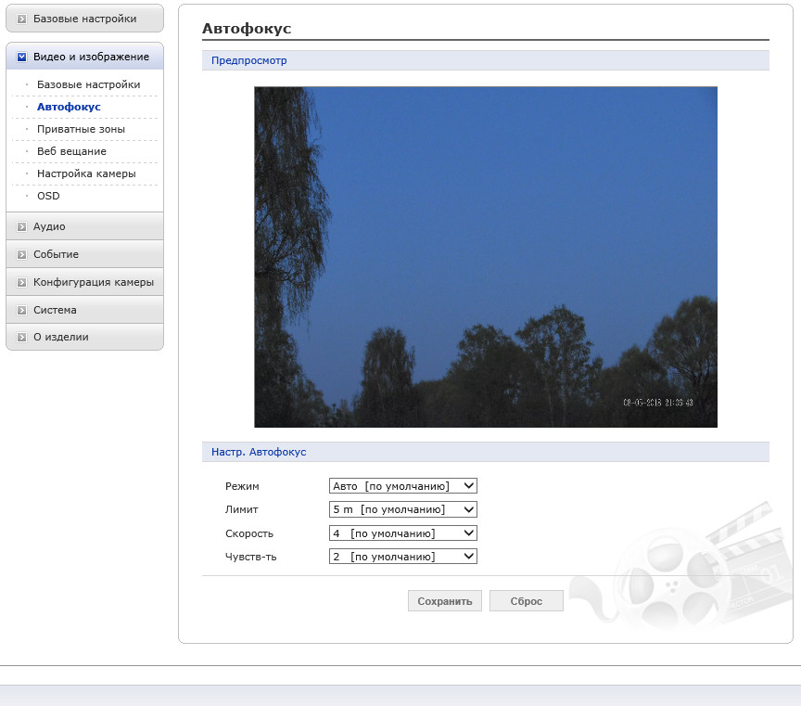Click the arrow icon next to Аудио
The width and height of the screenshot is (801, 706).
(x=21, y=227)
